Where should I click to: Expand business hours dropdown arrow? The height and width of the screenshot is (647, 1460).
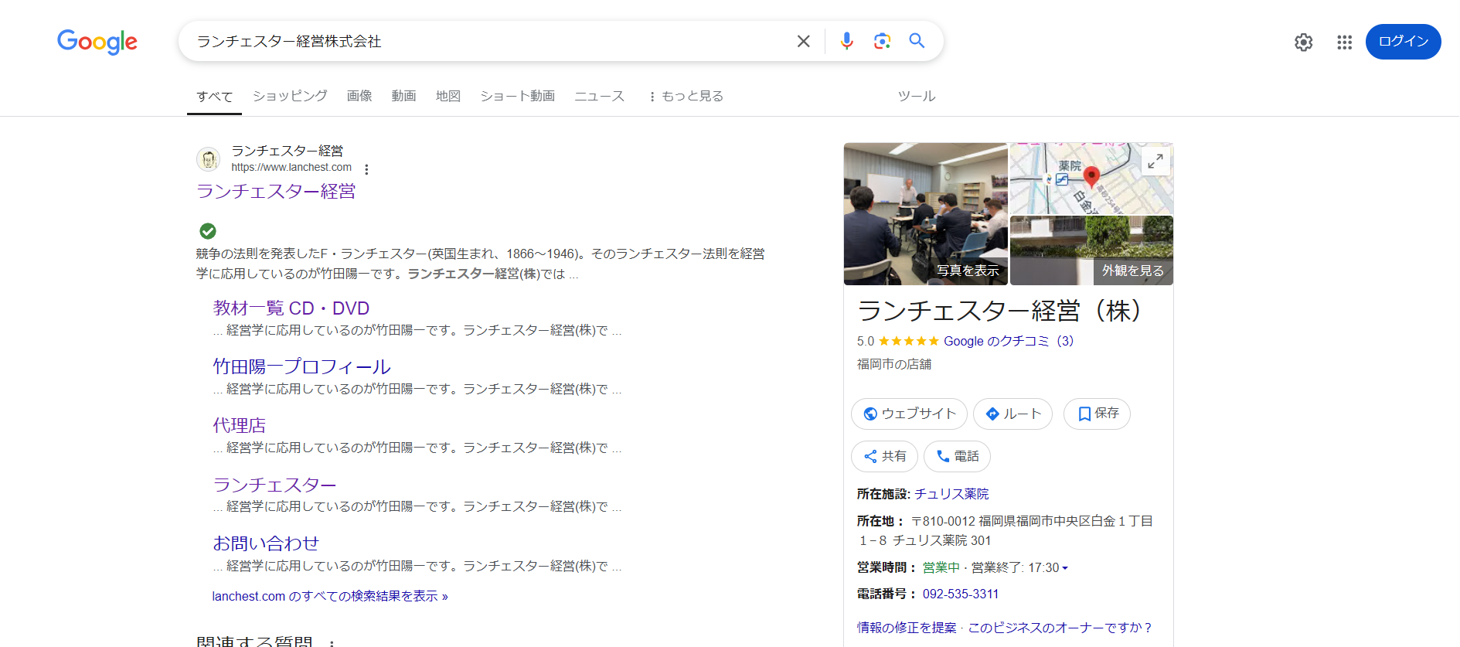click(1065, 568)
